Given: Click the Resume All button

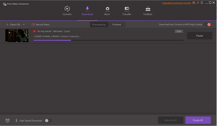Looking at the screenshot, I should [x=171, y=120].
